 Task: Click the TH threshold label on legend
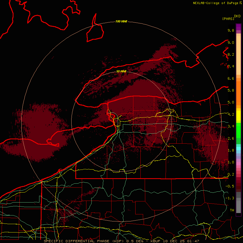point(232,210)
